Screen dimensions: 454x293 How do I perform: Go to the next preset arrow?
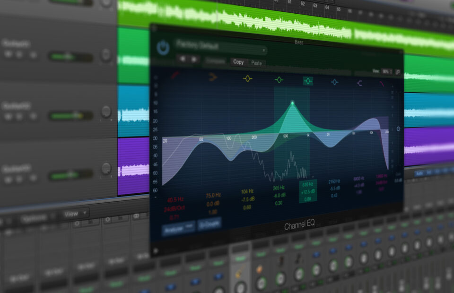coord(194,60)
